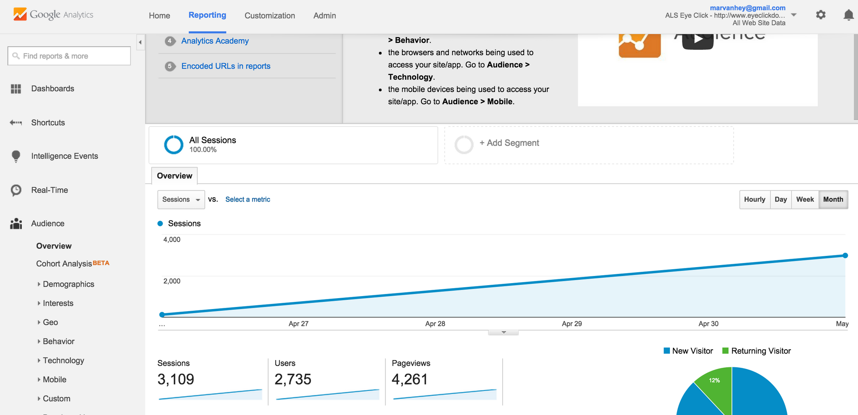
Task: Click the Real-Time clock icon
Action: point(16,190)
